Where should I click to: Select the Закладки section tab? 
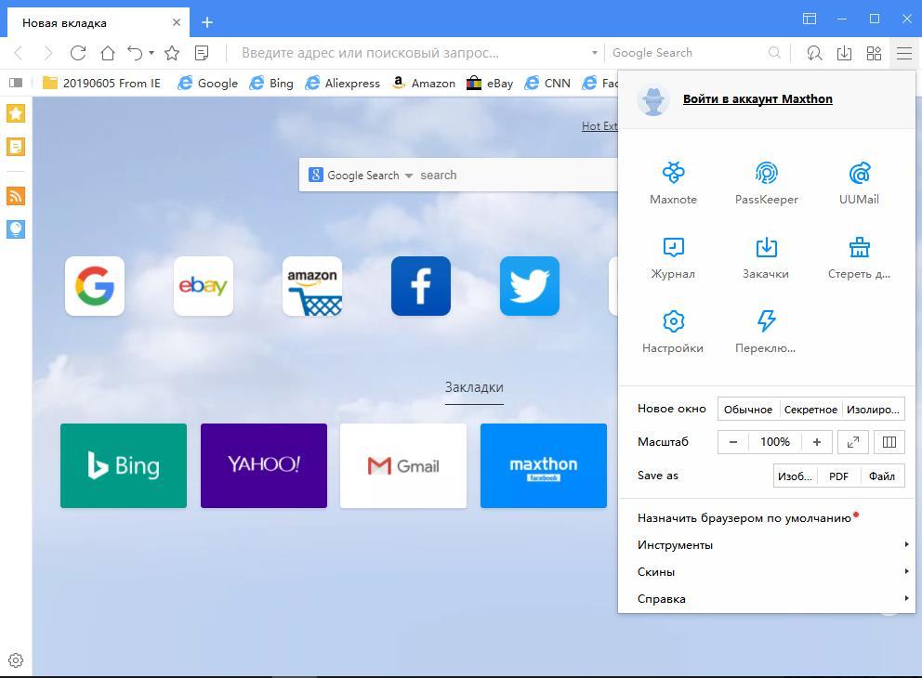pos(474,388)
